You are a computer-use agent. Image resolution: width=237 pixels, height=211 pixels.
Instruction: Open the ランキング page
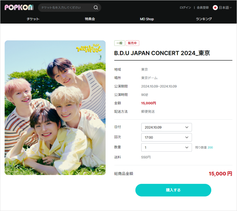click(204, 19)
